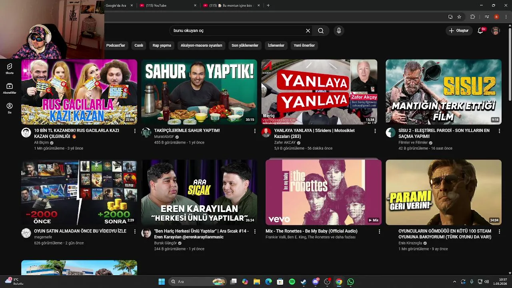Open Zafer AKCAY channel avatar
Image resolution: width=512 pixels, height=288 pixels.
266,133
